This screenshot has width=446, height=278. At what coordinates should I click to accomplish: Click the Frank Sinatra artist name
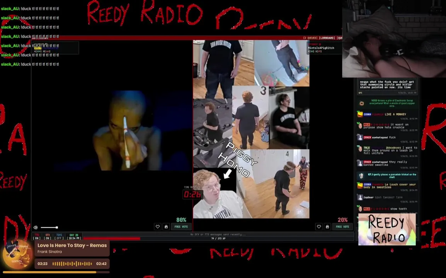[x=49, y=252]
